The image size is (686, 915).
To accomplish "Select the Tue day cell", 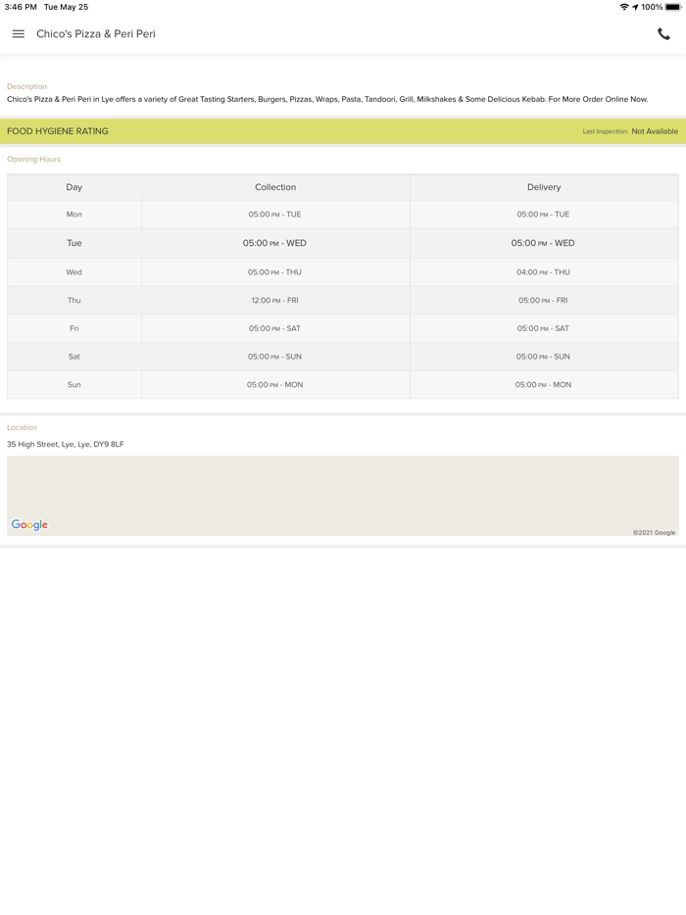I will pos(74,243).
